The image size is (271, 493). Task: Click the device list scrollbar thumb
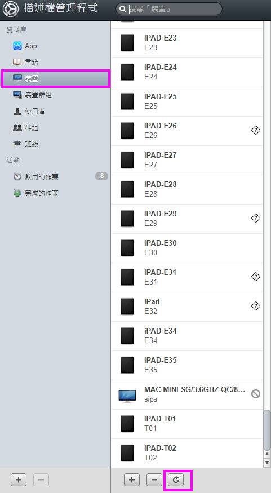coord(267,430)
